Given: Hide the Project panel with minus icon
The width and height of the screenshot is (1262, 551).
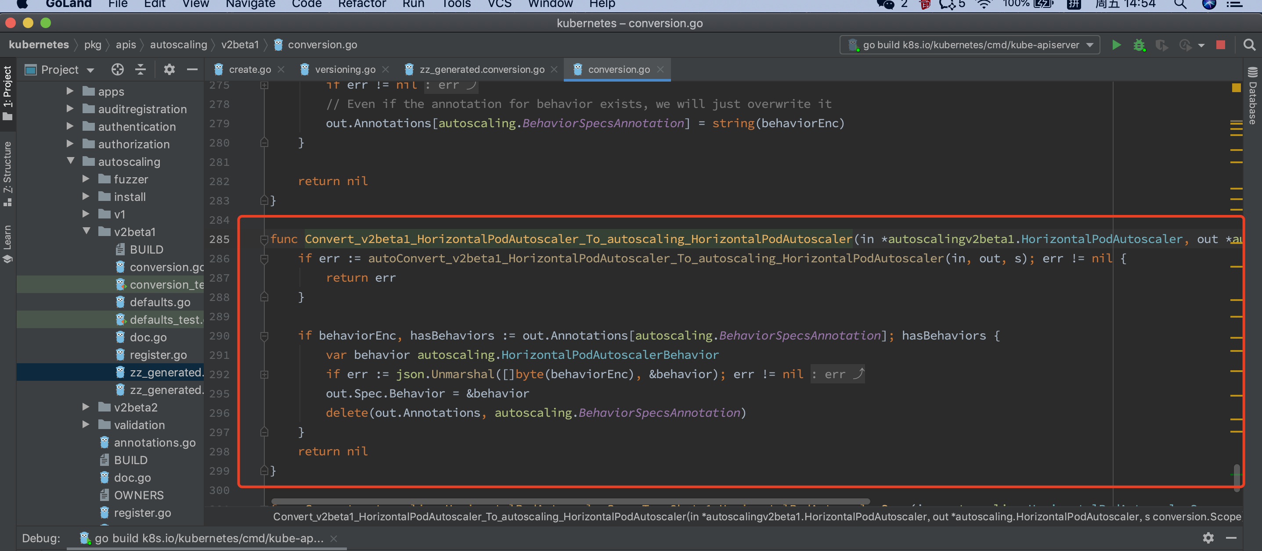Looking at the screenshot, I should tap(192, 69).
